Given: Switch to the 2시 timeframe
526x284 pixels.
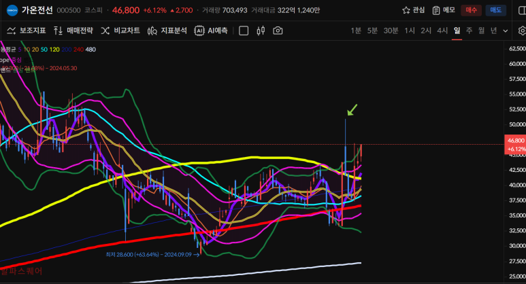Looking at the screenshot, I should (426, 31).
